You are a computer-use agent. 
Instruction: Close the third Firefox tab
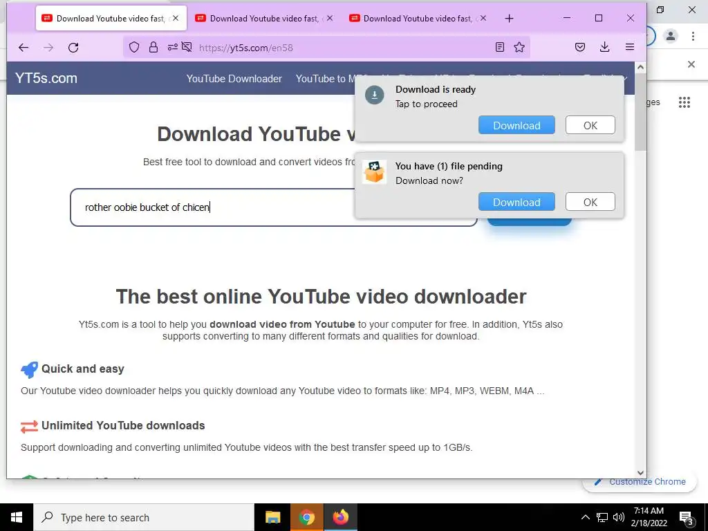click(483, 19)
